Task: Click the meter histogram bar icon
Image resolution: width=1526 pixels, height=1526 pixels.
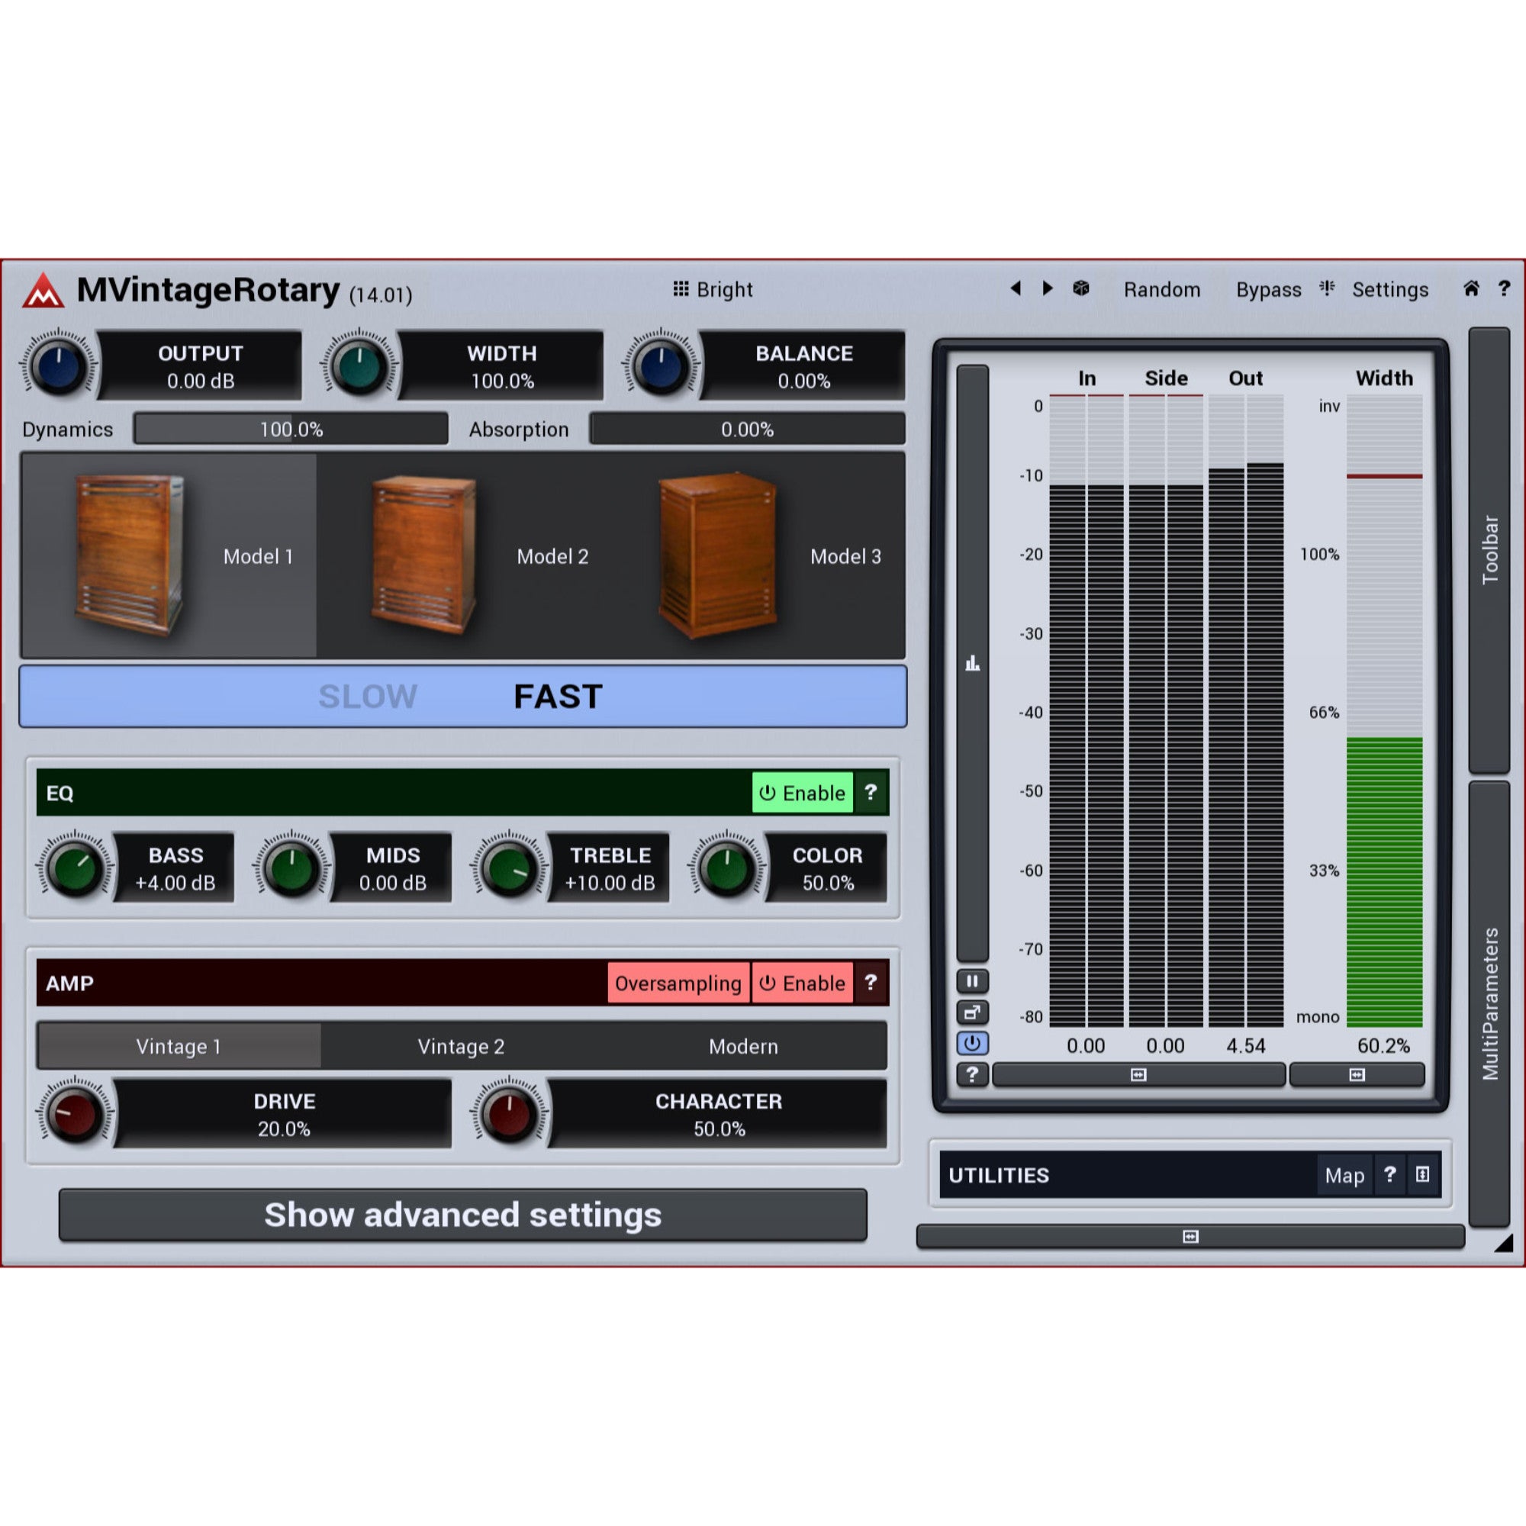Action: tap(972, 664)
